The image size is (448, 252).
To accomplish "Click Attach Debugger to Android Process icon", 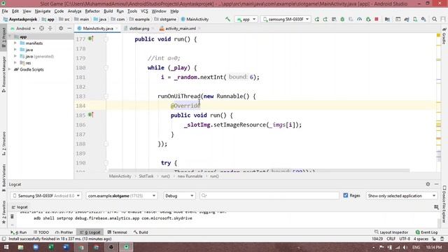I will click(x=368, y=19).
